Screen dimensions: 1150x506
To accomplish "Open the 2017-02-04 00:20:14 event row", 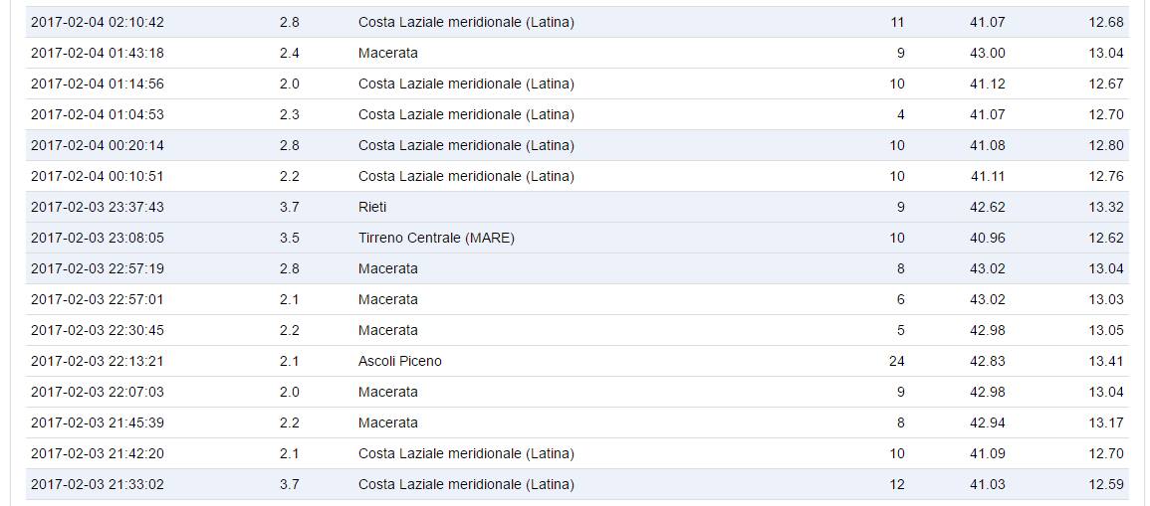I will coord(98,145).
